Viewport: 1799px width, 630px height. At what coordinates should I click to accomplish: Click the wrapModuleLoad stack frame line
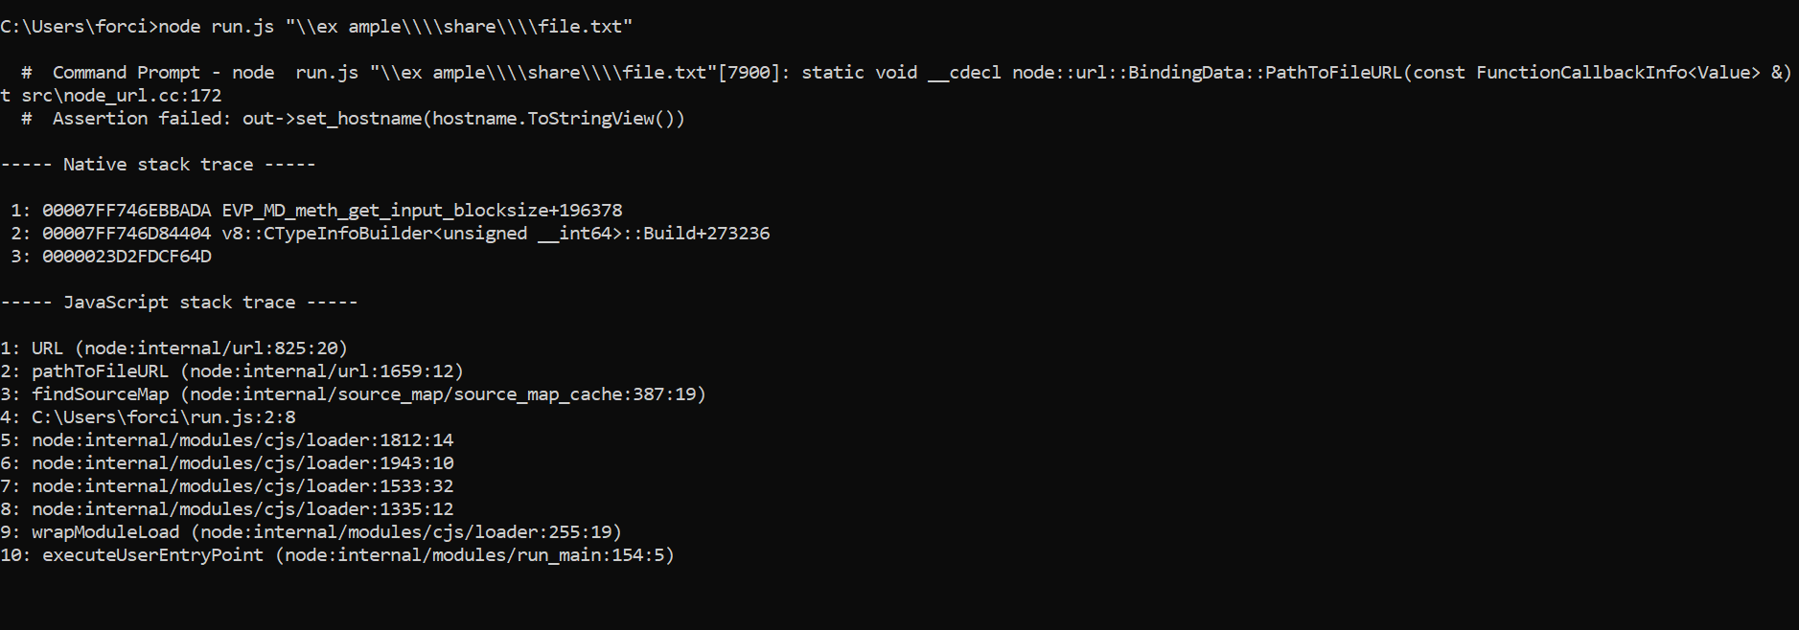[326, 532]
